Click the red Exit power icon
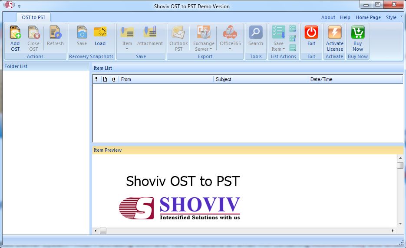Screen dimensions: 406x248 click(x=311, y=32)
